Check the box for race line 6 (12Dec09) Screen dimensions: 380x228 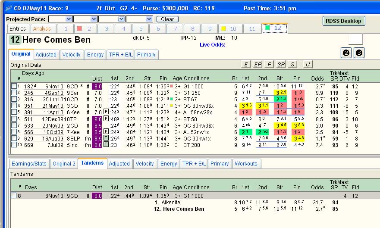point(14,119)
